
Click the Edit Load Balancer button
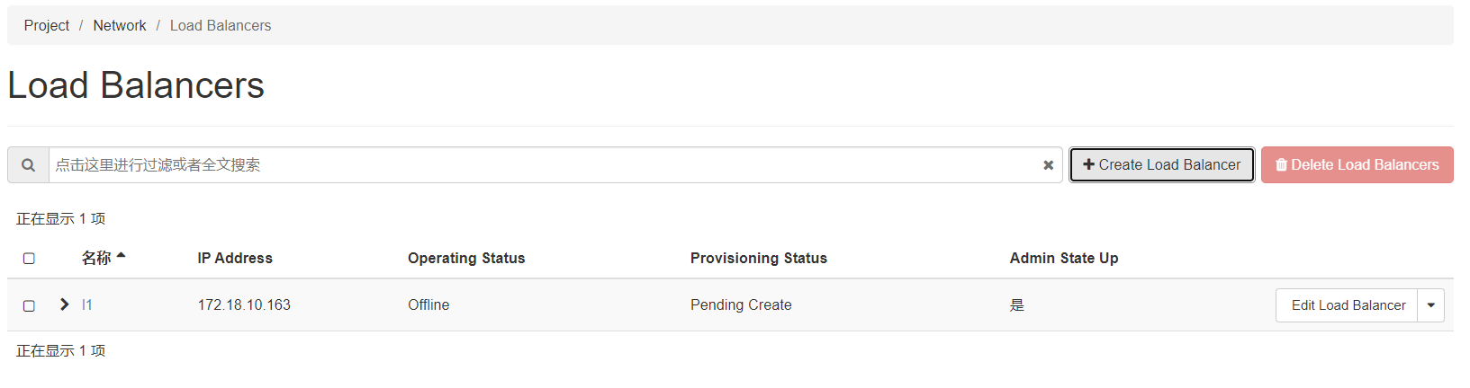coord(1347,305)
